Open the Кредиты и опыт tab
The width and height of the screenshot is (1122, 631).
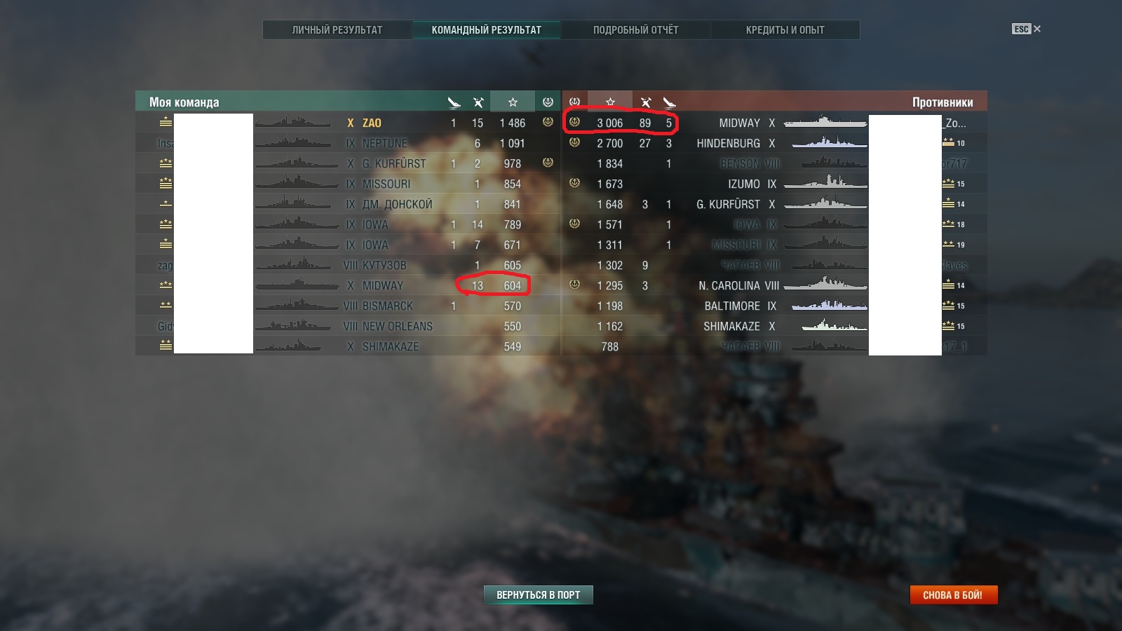pos(785,29)
